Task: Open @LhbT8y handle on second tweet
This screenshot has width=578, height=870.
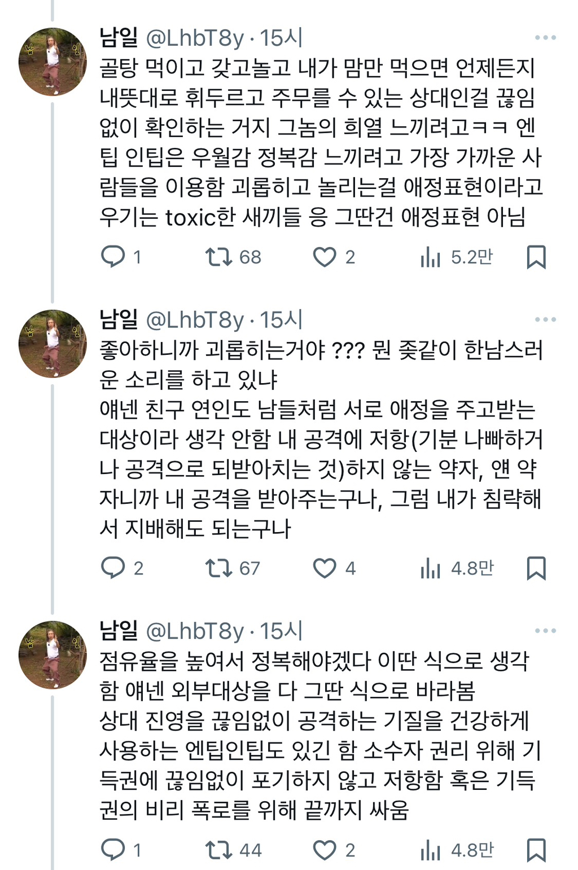Action: point(195,320)
